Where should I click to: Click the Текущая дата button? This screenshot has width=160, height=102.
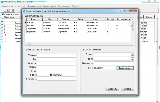click(125, 68)
